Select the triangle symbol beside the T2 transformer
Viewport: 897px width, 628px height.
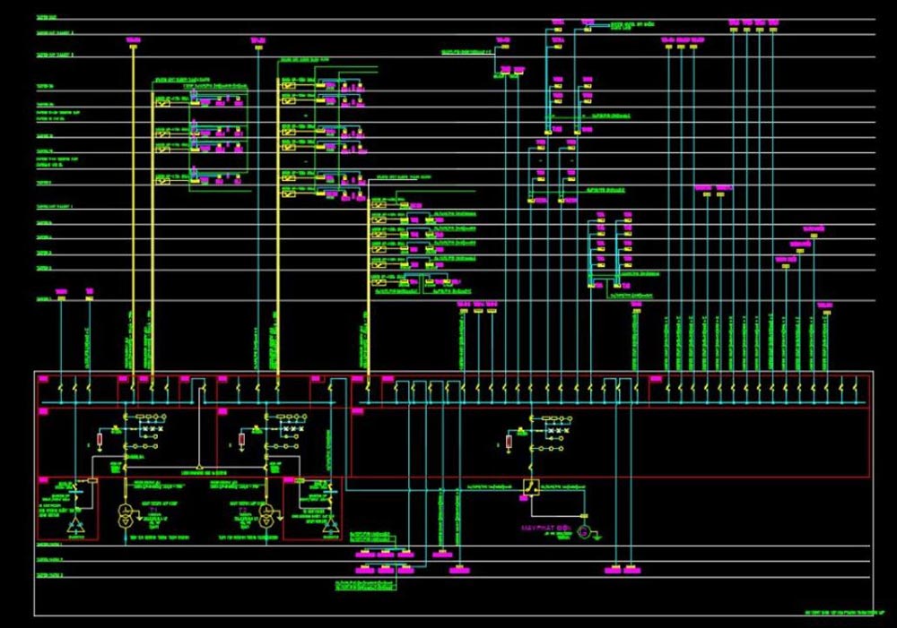(x=331, y=526)
